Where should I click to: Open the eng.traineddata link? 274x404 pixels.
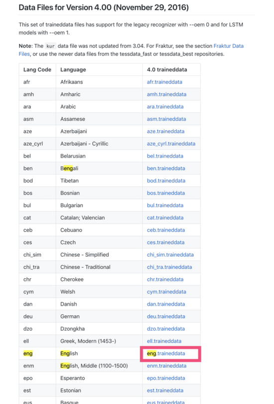point(166,354)
